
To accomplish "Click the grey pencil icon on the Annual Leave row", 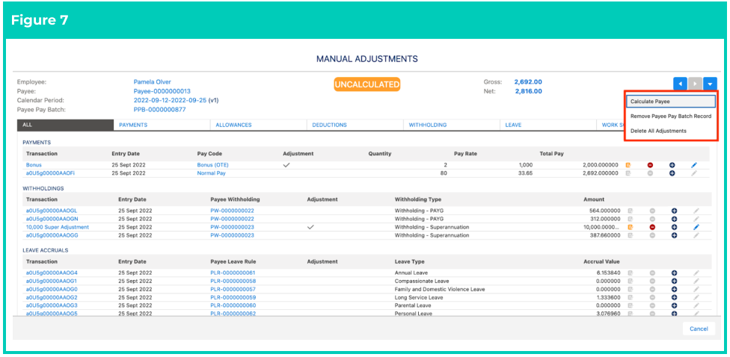I will click(x=696, y=273).
